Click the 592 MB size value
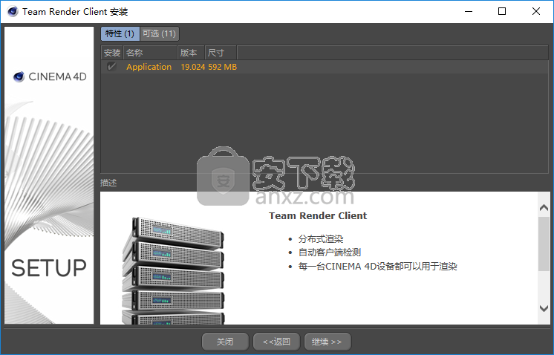Image resolution: width=554 pixels, height=355 pixels. click(222, 67)
